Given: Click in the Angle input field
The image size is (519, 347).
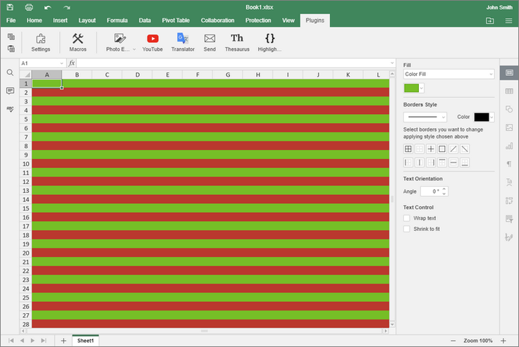Looking at the screenshot, I should pos(431,191).
